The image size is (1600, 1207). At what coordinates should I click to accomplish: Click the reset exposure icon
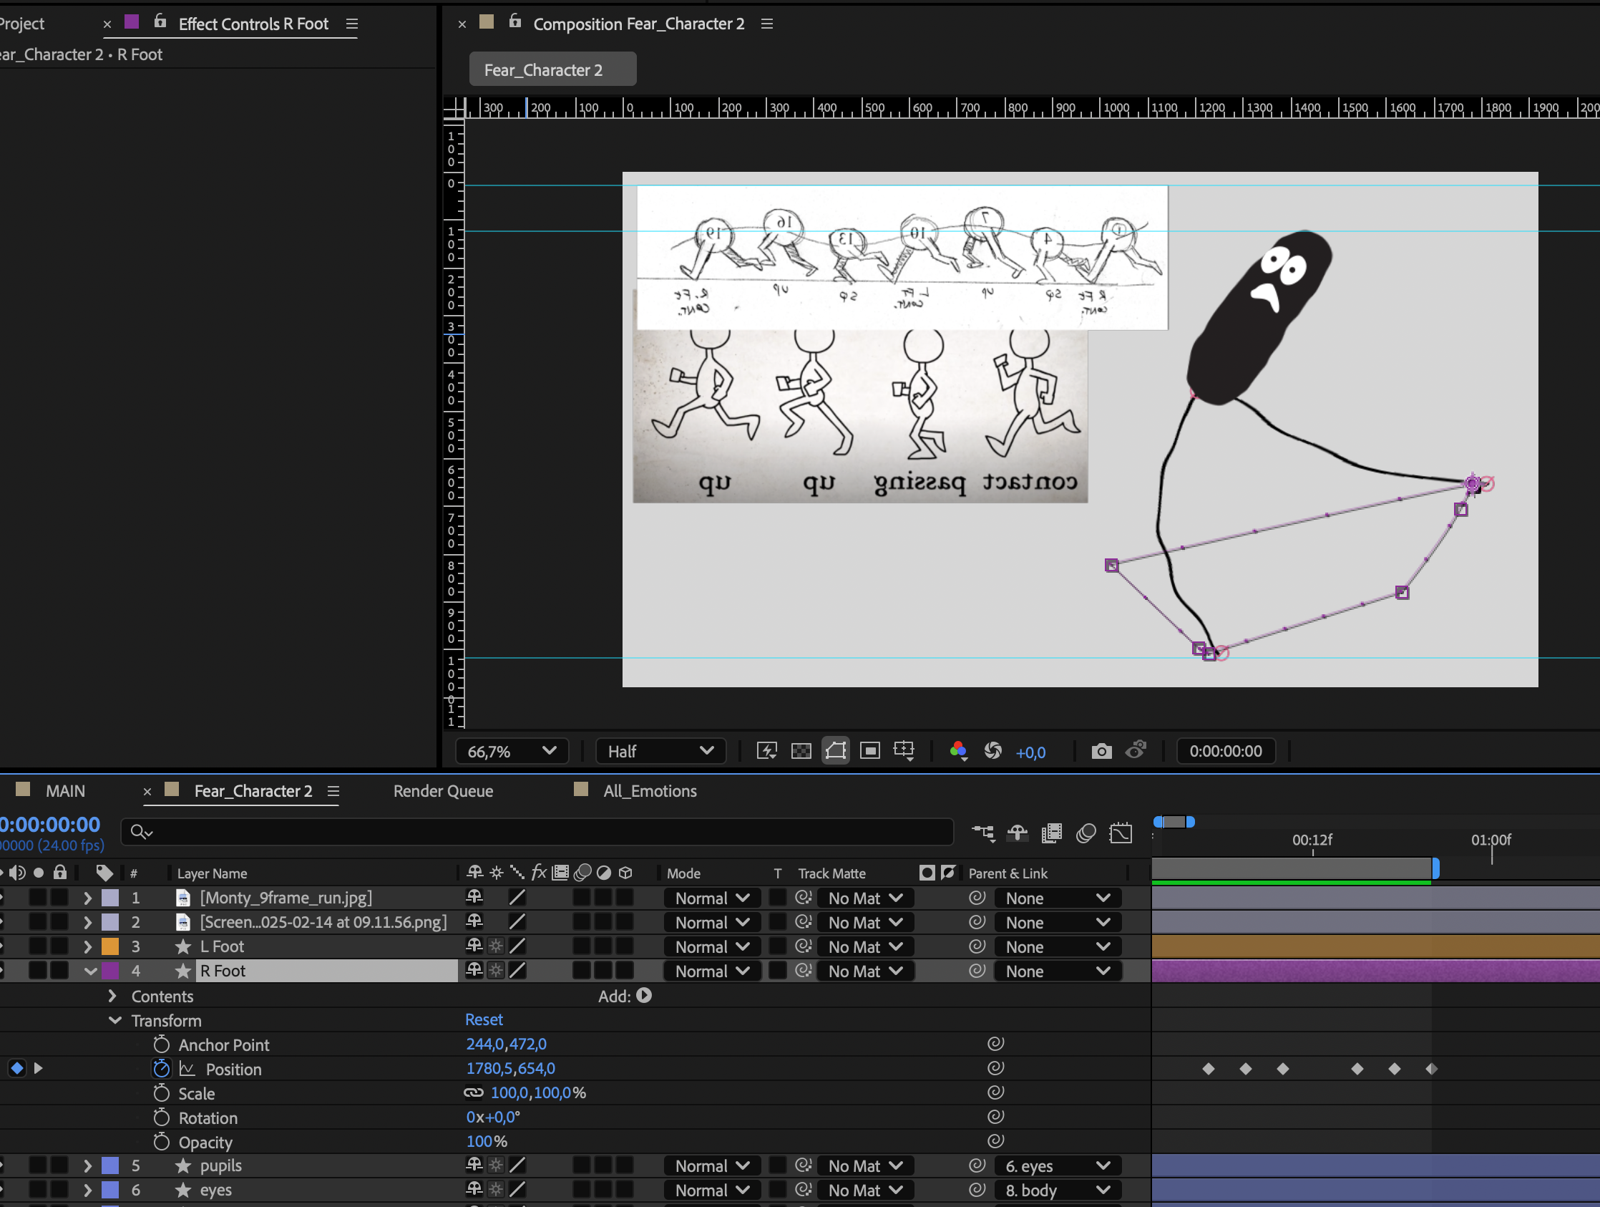tap(992, 751)
